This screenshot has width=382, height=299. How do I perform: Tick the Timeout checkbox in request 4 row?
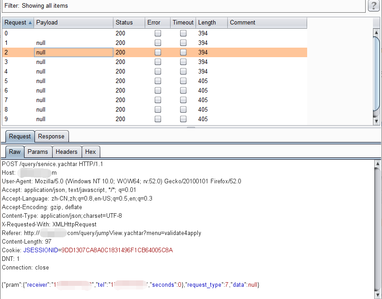pos(183,71)
